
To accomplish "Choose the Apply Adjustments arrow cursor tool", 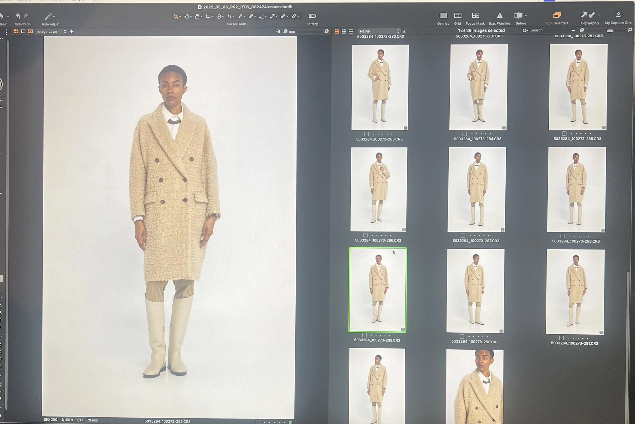I will [283, 17].
